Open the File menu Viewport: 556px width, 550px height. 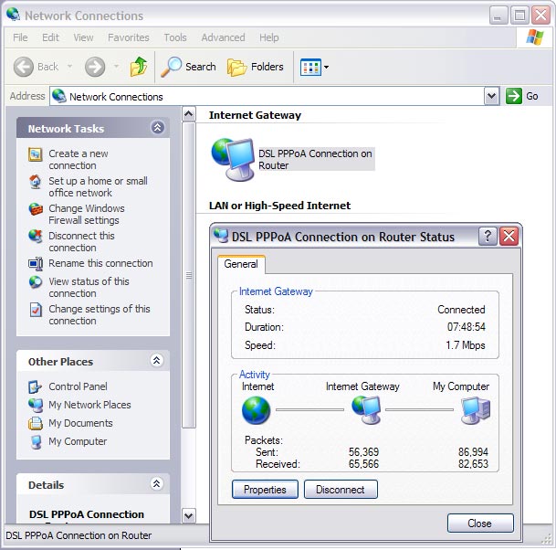coord(20,37)
